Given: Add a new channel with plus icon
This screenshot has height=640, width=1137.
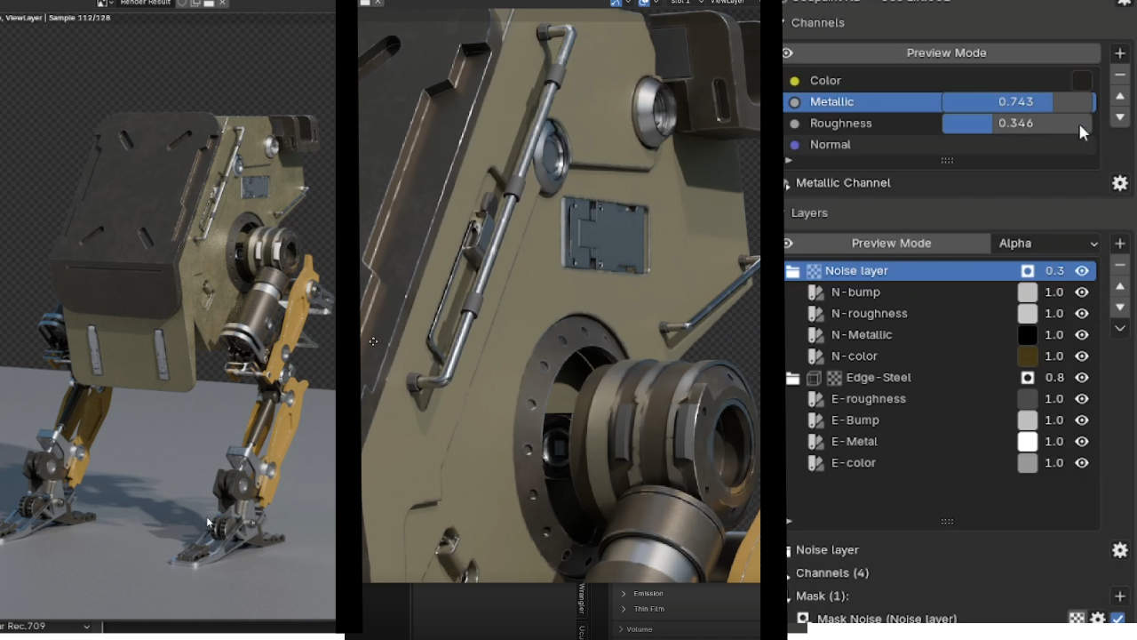Looking at the screenshot, I should coord(1120,53).
